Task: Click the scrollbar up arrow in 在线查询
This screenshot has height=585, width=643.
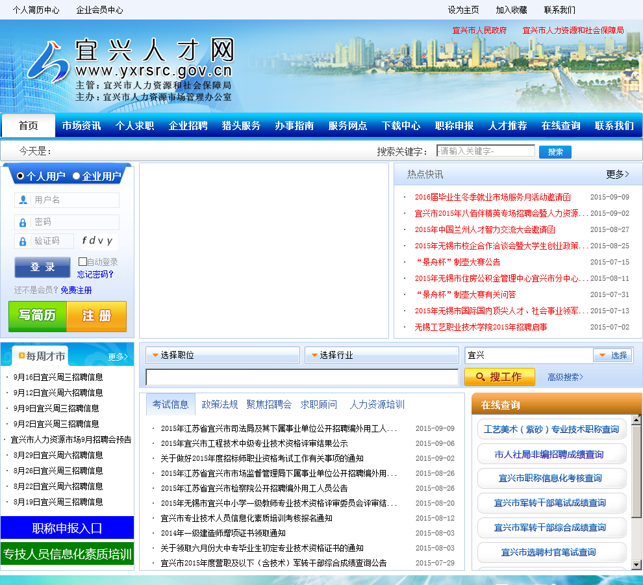Action: [637, 421]
